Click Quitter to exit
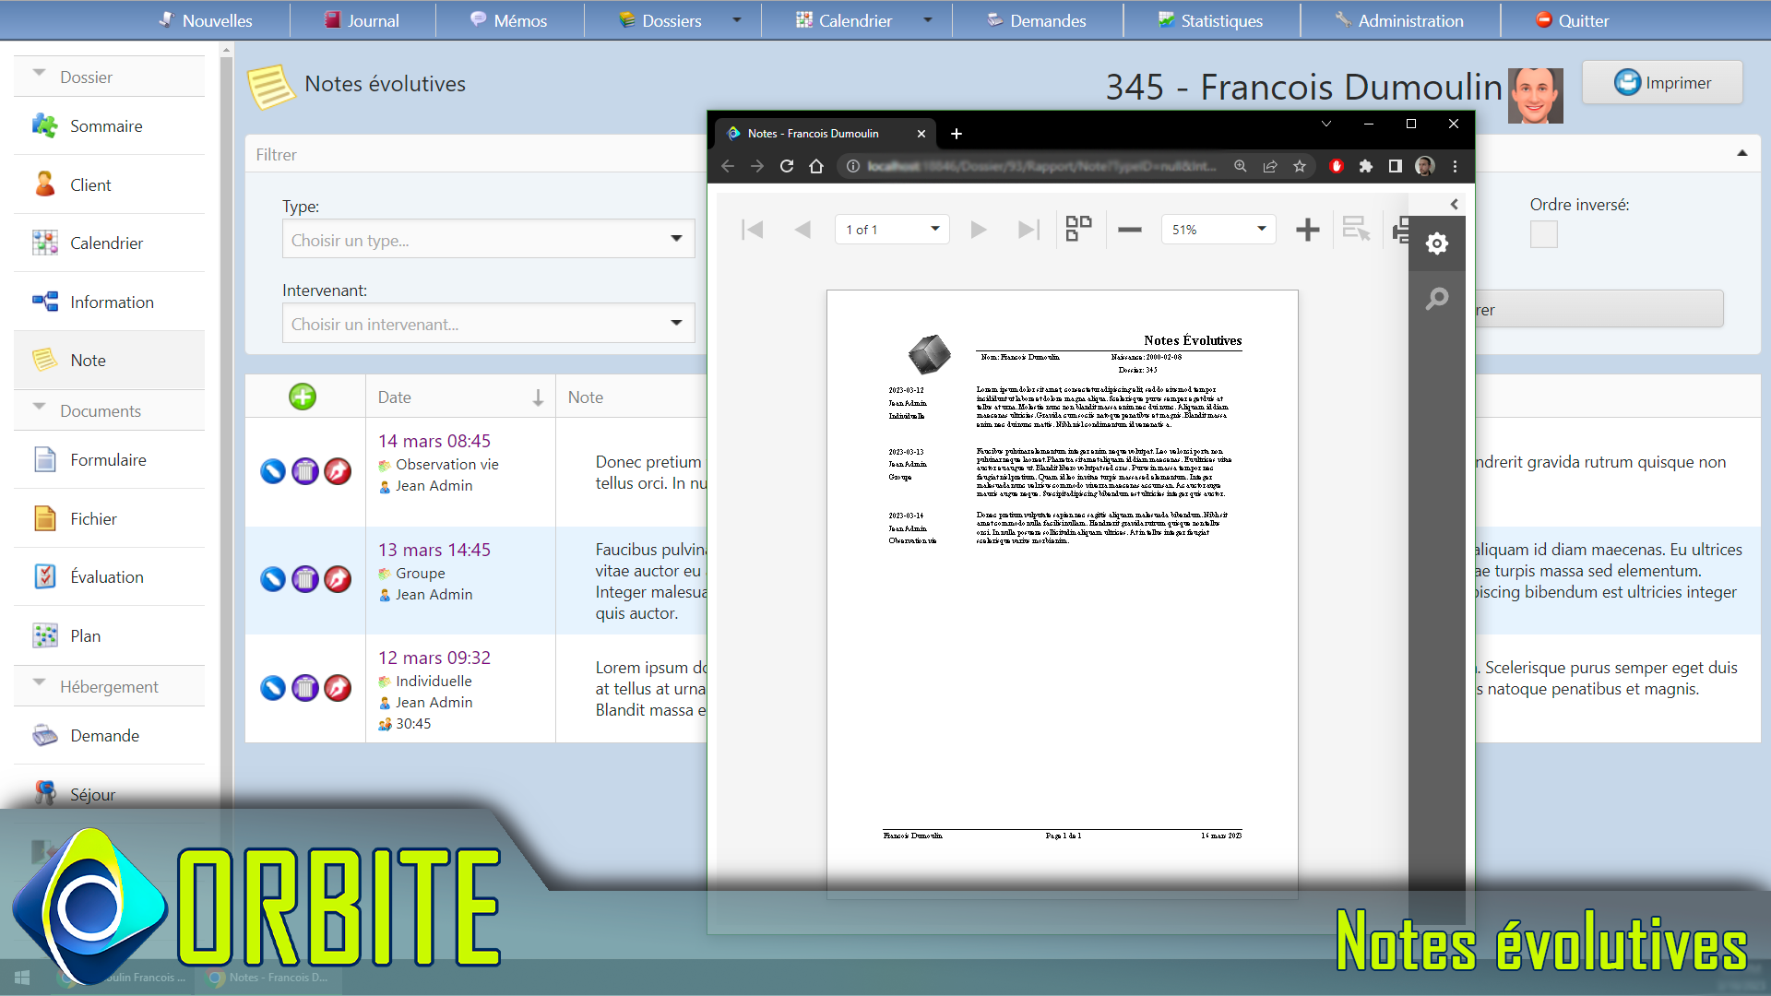This screenshot has height=996, width=1771. (x=1572, y=20)
